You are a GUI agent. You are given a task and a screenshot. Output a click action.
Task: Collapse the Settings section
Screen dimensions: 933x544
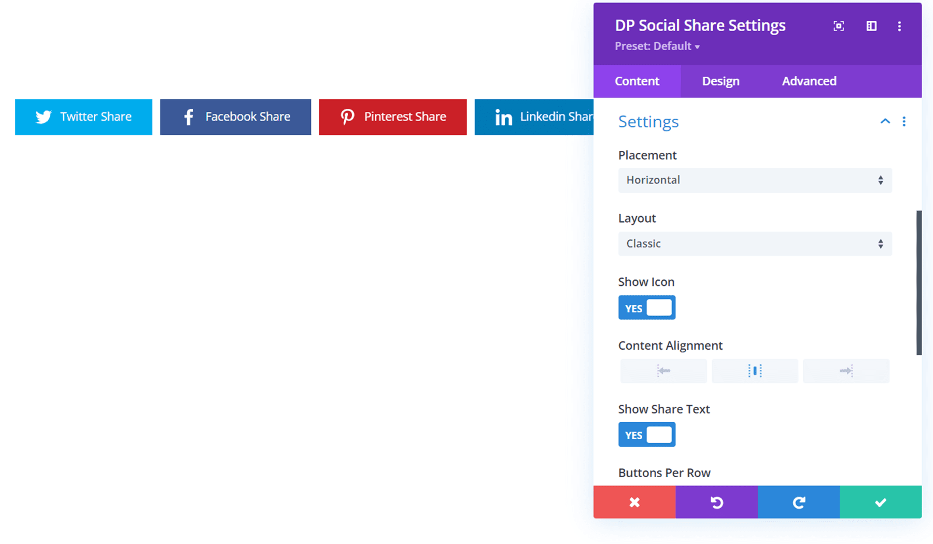pyautogui.click(x=885, y=121)
